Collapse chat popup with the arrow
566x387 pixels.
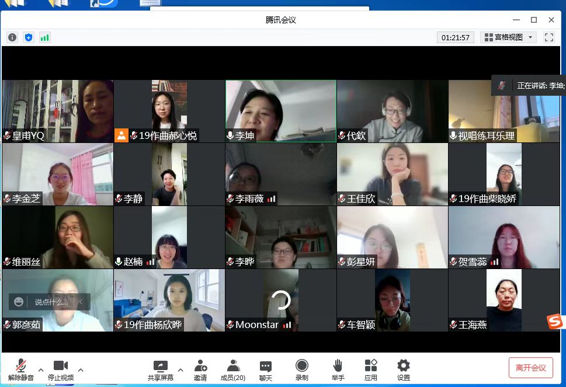(81, 302)
